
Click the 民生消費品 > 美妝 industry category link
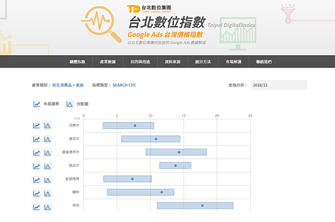[x=68, y=85]
